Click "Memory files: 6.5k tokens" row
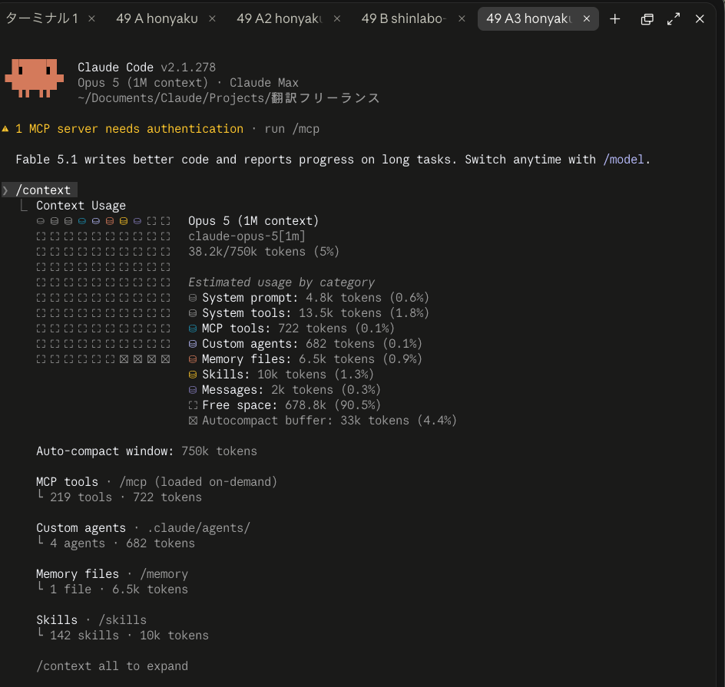Image resolution: width=725 pixels, height=687 pixels. click(305, 359)
